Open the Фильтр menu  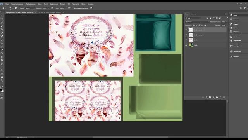click(63, 4)
